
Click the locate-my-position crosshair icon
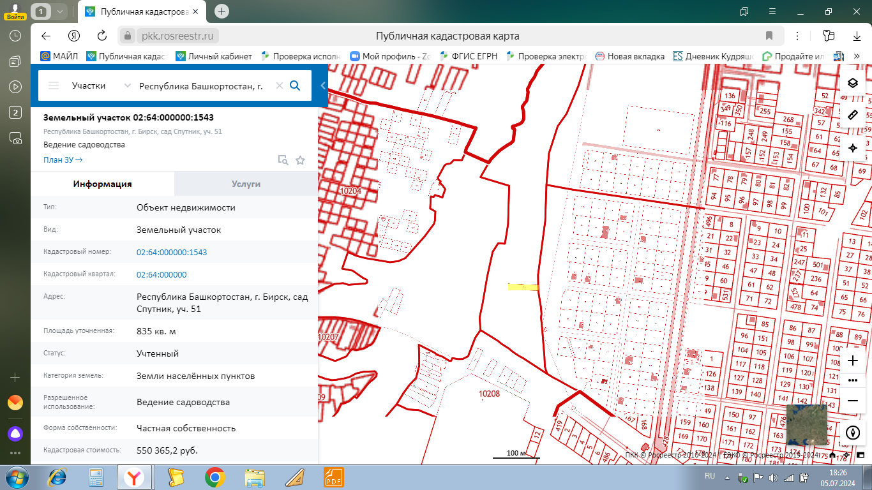[852, 148]
